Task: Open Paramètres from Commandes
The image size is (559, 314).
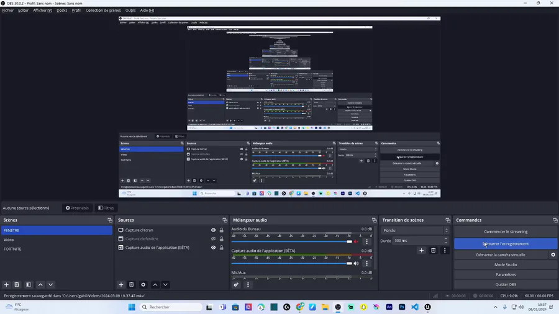Action: point(506,275)
